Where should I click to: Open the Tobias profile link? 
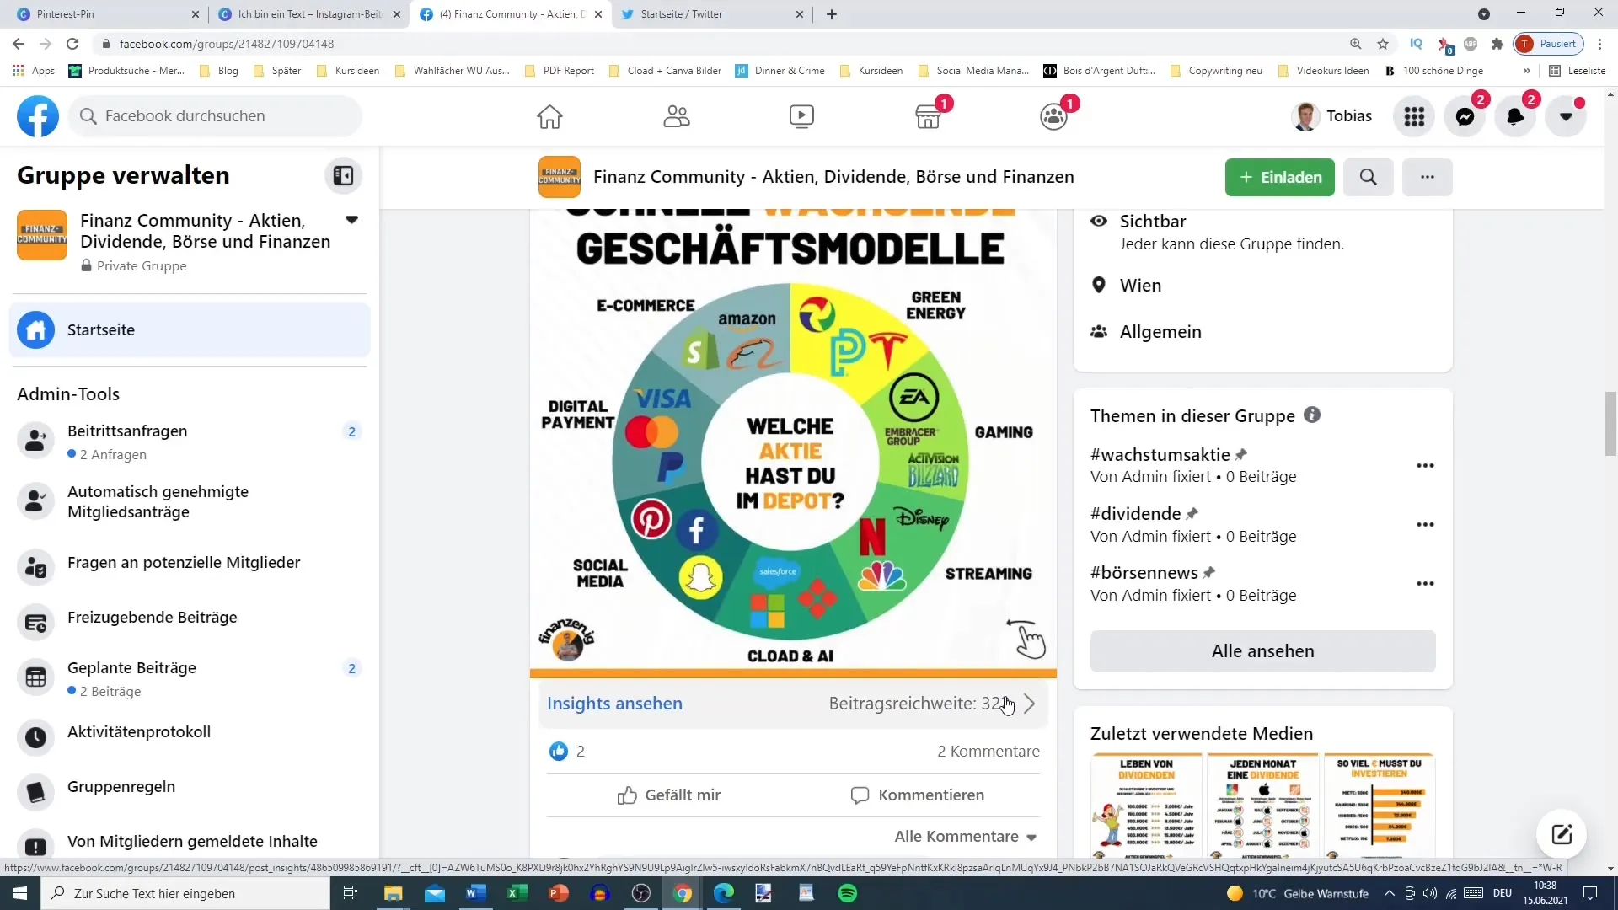click(1332, 116)
